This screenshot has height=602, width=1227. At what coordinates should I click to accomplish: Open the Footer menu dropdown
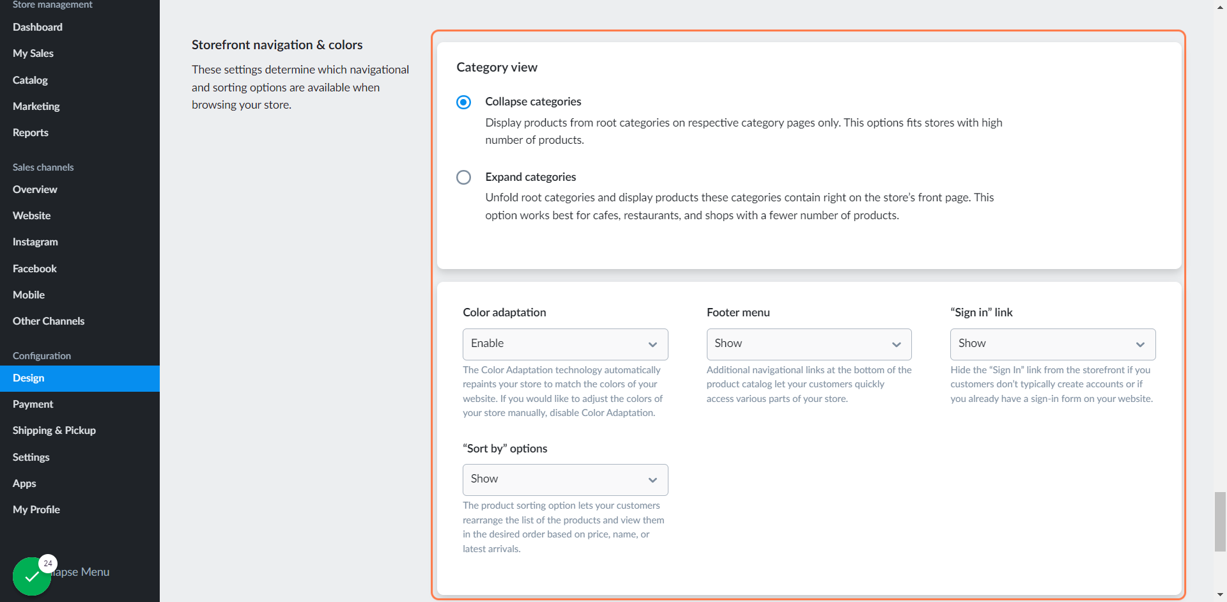click(x=808, y=344)
